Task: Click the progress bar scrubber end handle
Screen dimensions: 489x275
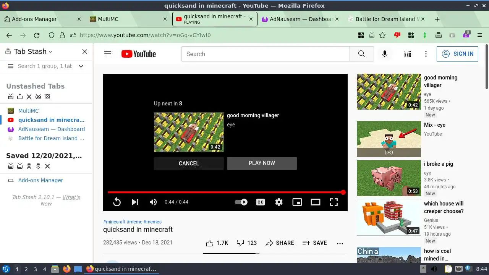Action: (343, 192)
